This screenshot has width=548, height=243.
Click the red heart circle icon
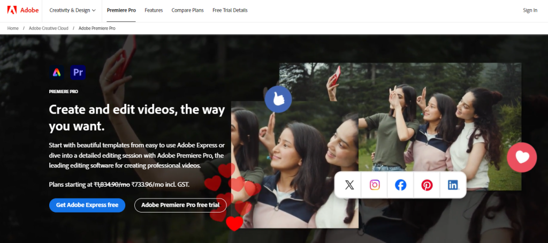point(522,157)
